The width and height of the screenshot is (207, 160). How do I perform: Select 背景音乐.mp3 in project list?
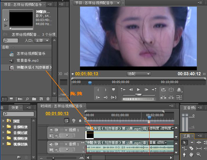pos(26,60)
